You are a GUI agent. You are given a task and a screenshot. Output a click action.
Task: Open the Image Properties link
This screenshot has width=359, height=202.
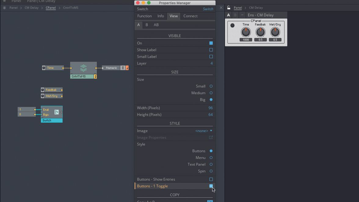click(211, 137)
